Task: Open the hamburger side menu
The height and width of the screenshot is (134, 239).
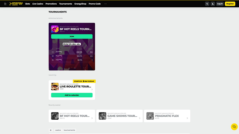Action: (x=5, y=4)
